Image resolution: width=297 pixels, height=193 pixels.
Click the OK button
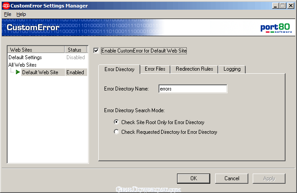tap(193, 178)
